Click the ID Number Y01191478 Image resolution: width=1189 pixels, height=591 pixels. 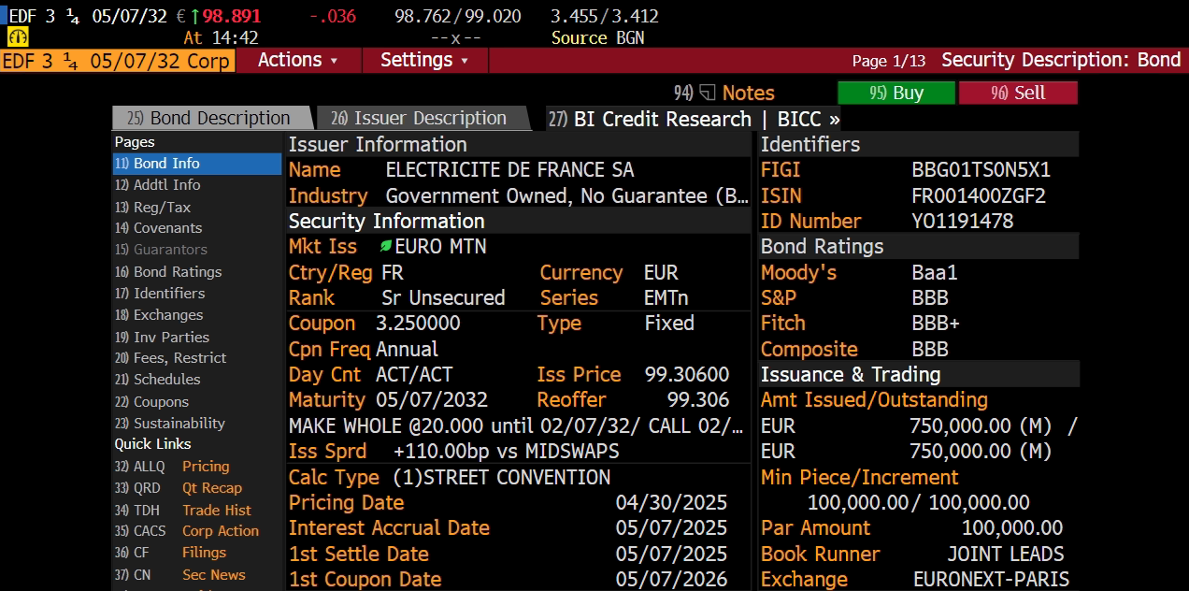(963, 222)
